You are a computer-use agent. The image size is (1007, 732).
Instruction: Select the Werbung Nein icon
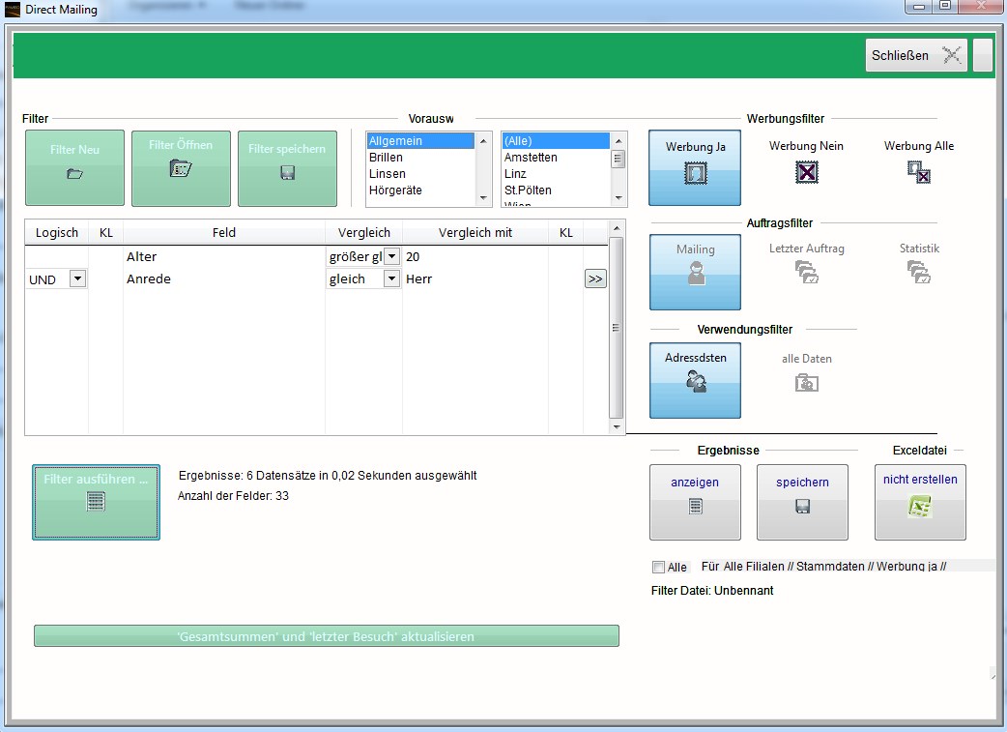pos(806,172)
